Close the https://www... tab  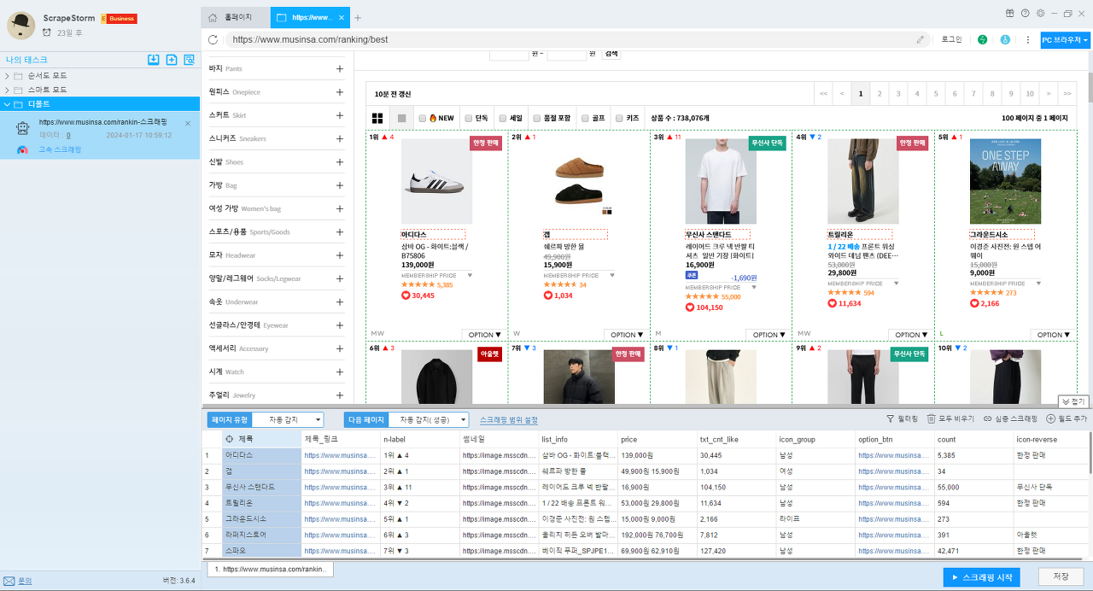[x=342, y=17]
